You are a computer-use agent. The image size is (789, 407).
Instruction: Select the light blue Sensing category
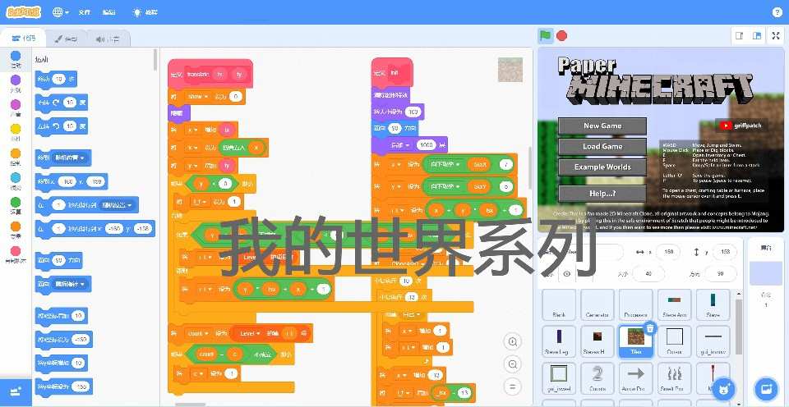pos(16,181)
